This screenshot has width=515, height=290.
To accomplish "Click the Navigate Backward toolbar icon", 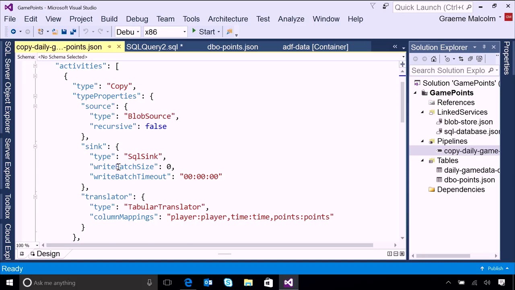I will [13, 32].
